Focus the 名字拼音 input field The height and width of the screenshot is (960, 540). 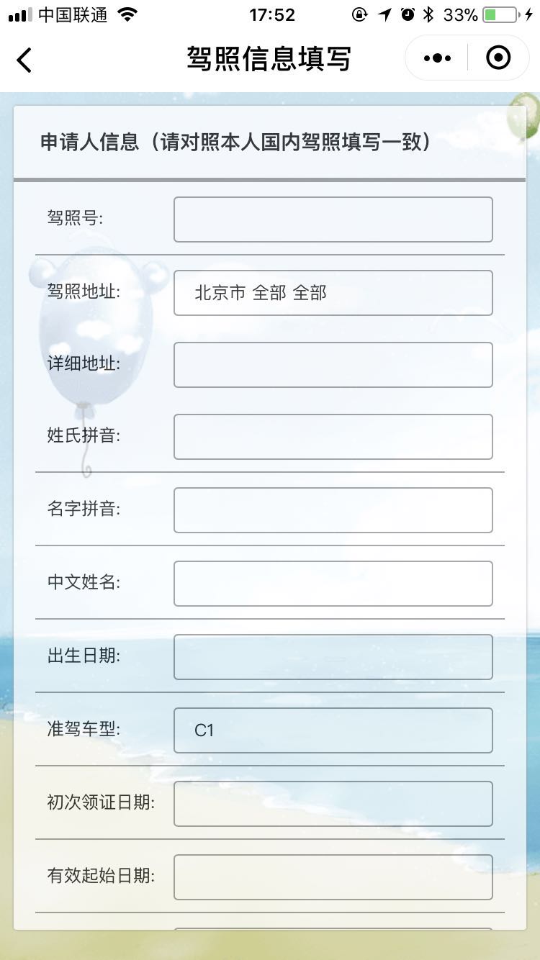pos(333,510)
